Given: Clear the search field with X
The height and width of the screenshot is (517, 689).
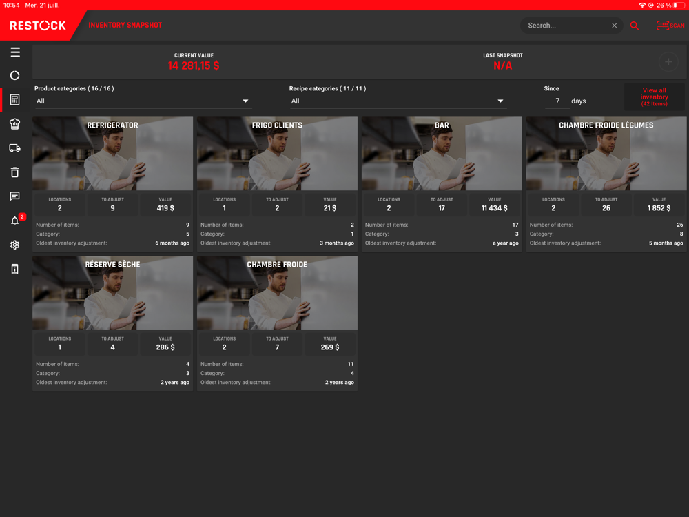Looking at the screenshot, I should pos(615,26).
